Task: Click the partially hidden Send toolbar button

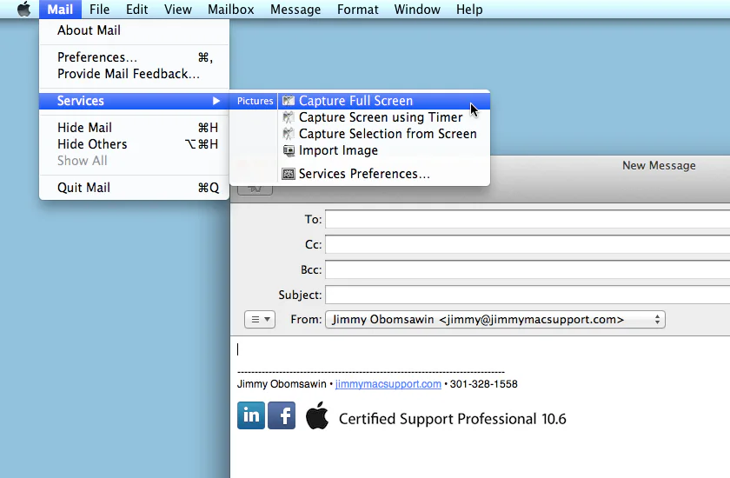Action: [255, 189]
